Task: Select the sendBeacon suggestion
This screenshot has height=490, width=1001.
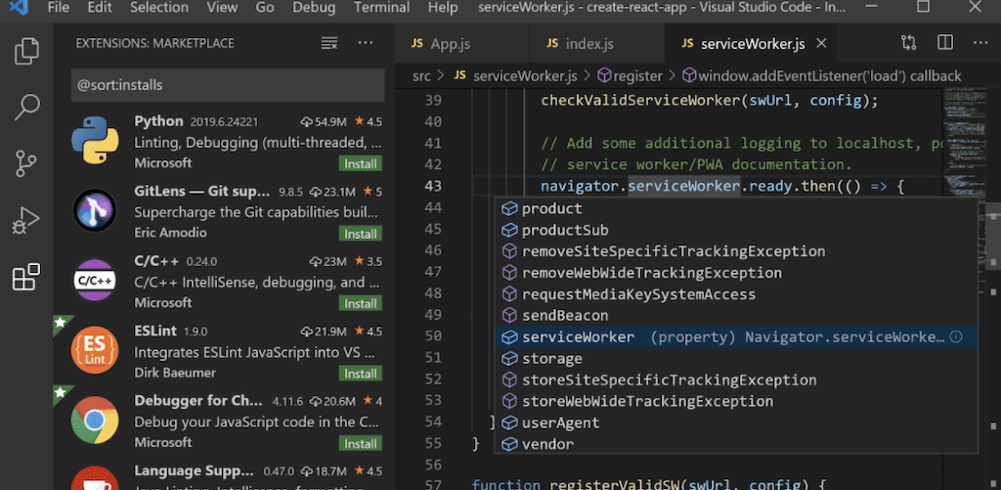Action: coord(564,316)
